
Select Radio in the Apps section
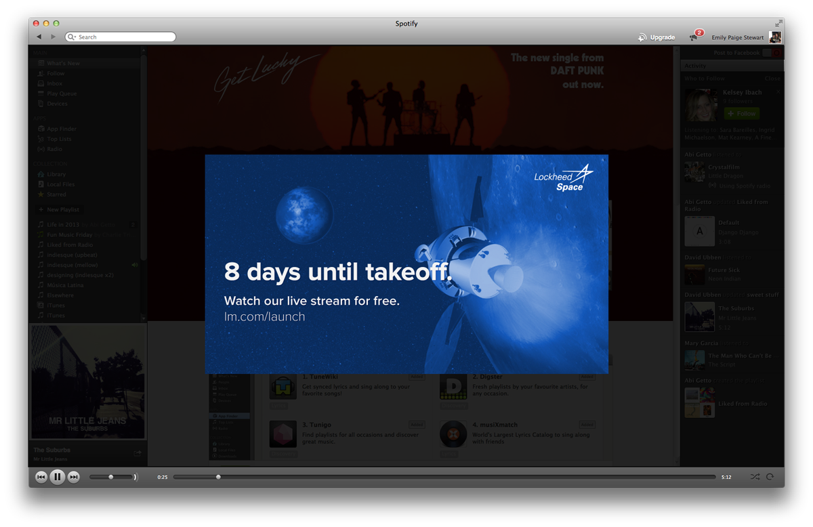[56, 149]
